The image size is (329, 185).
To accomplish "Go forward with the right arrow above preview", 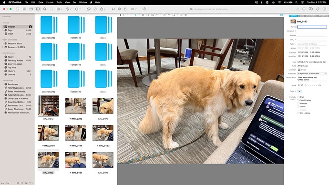I will pos(124,15).
